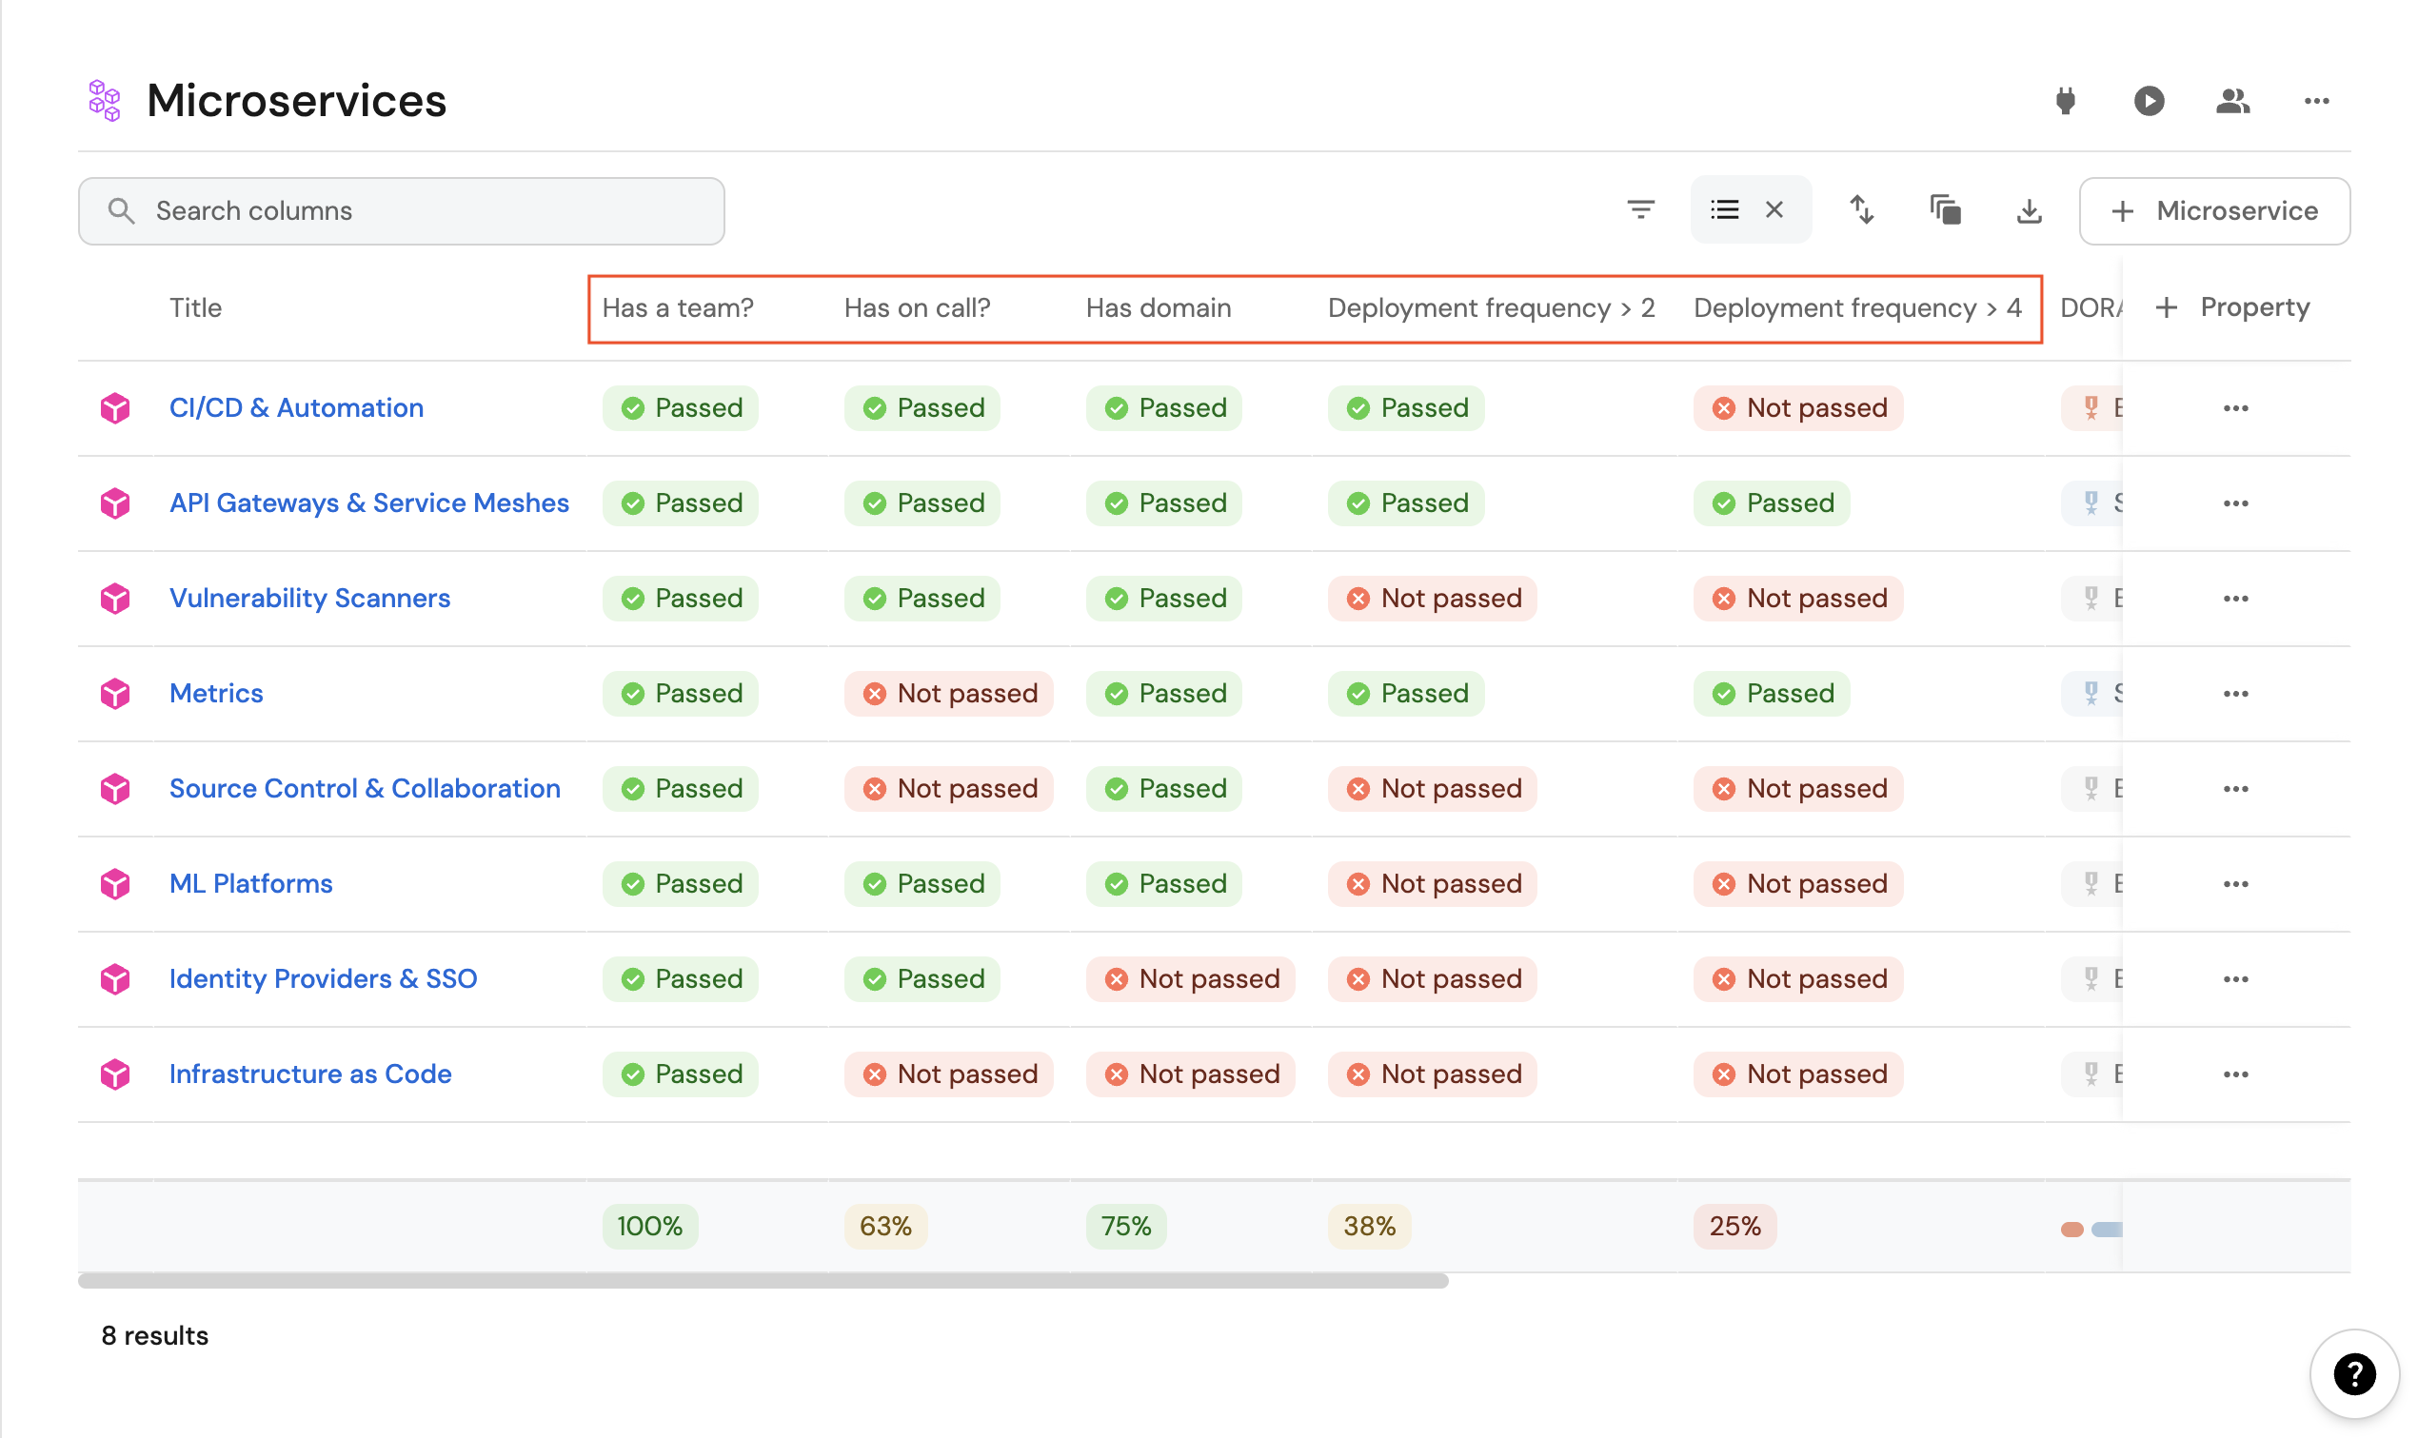2418x1438 pixels.
Task: Open page options three-dot menu
Action: coord(2316,101)
